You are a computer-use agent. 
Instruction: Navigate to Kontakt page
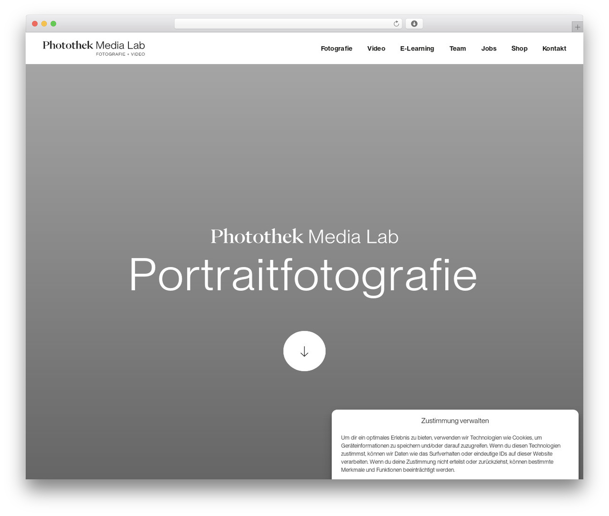[554, 49]
